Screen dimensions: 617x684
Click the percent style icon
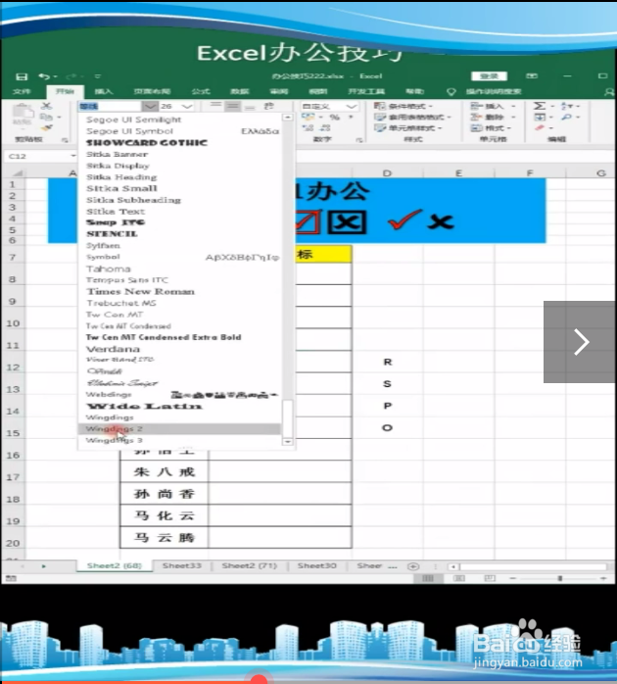(x=334, y=117)
